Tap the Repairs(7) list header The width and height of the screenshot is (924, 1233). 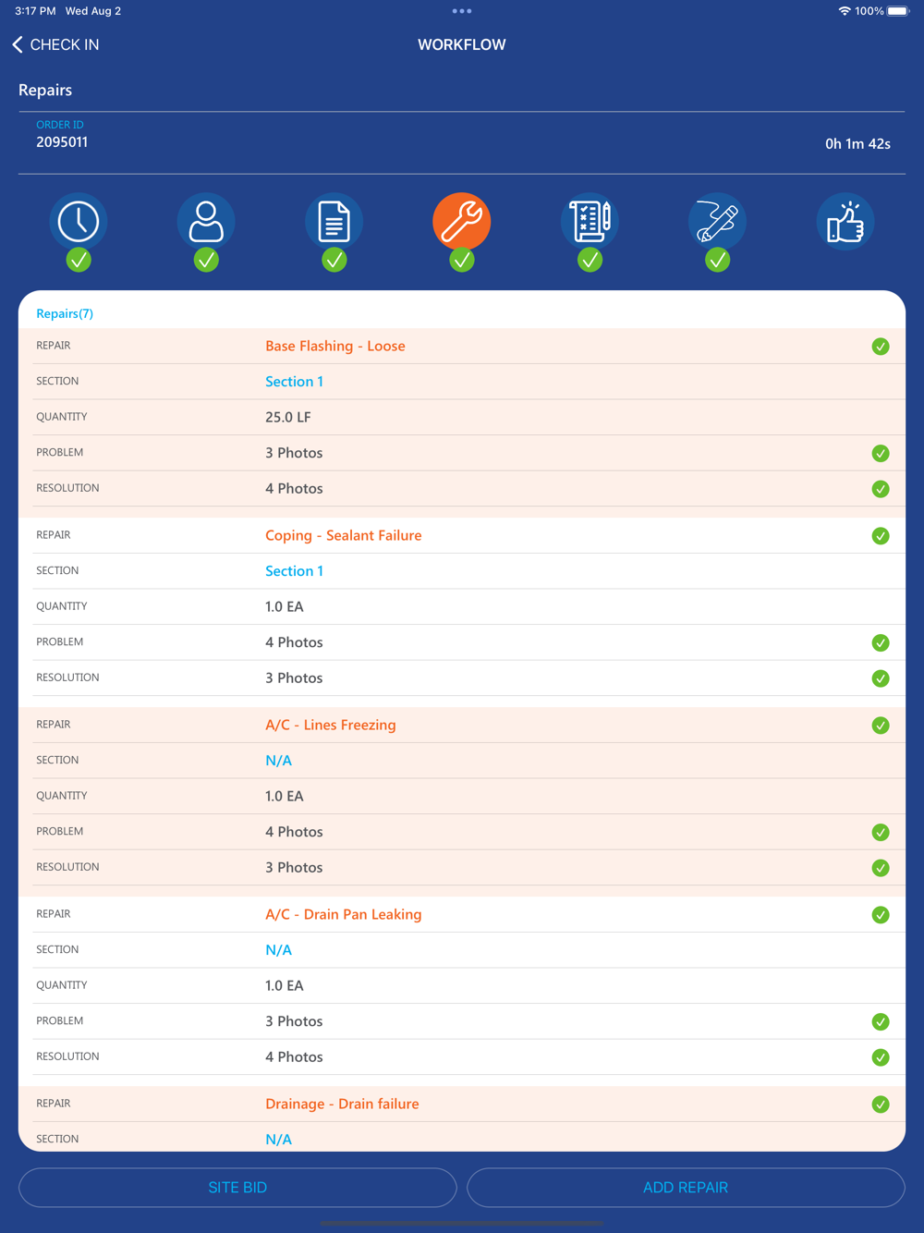pos(65,313)
